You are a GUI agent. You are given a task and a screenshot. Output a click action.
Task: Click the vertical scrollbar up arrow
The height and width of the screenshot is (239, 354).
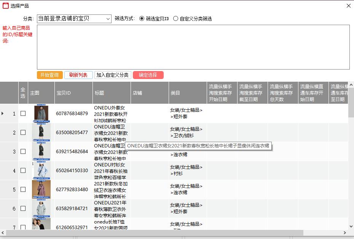(x=351, y=84)
